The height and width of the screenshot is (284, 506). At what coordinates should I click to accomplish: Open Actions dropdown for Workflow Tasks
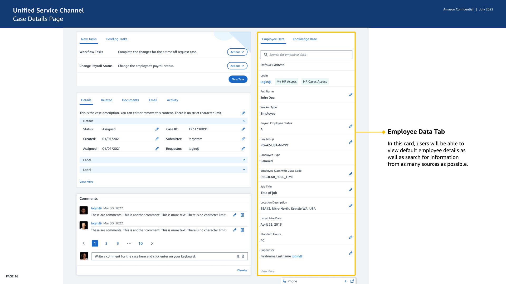pos(237,52)
